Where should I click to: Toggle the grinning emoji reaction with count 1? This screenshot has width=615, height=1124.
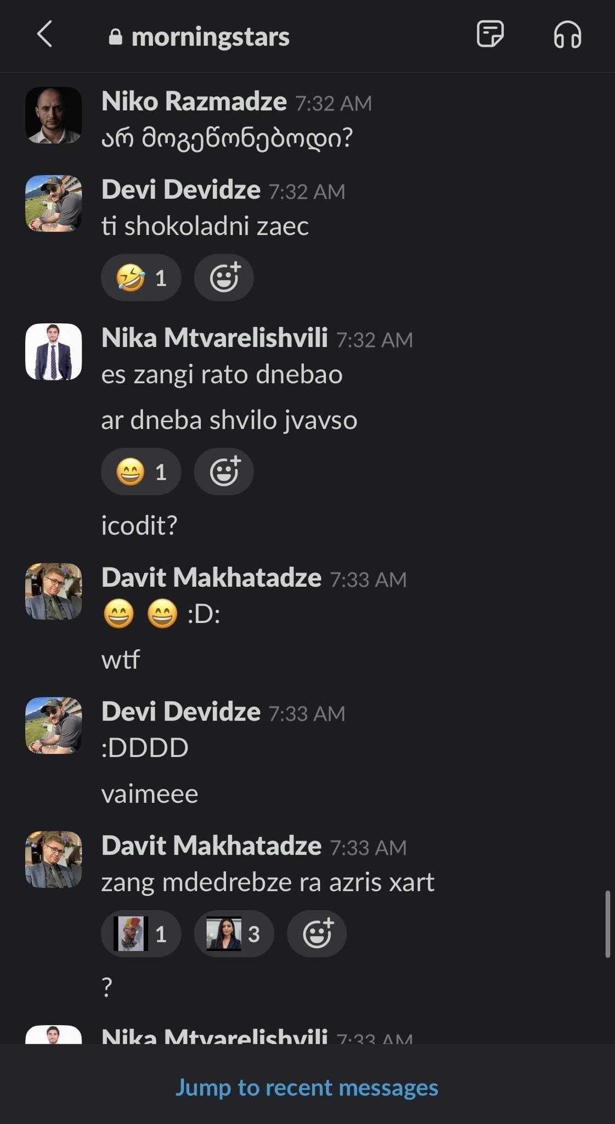click(x=141, y=472)
